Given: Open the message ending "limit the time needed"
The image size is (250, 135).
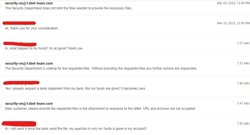Looking at the screenshot, I should pyautogui.click(x=68, y=8).
